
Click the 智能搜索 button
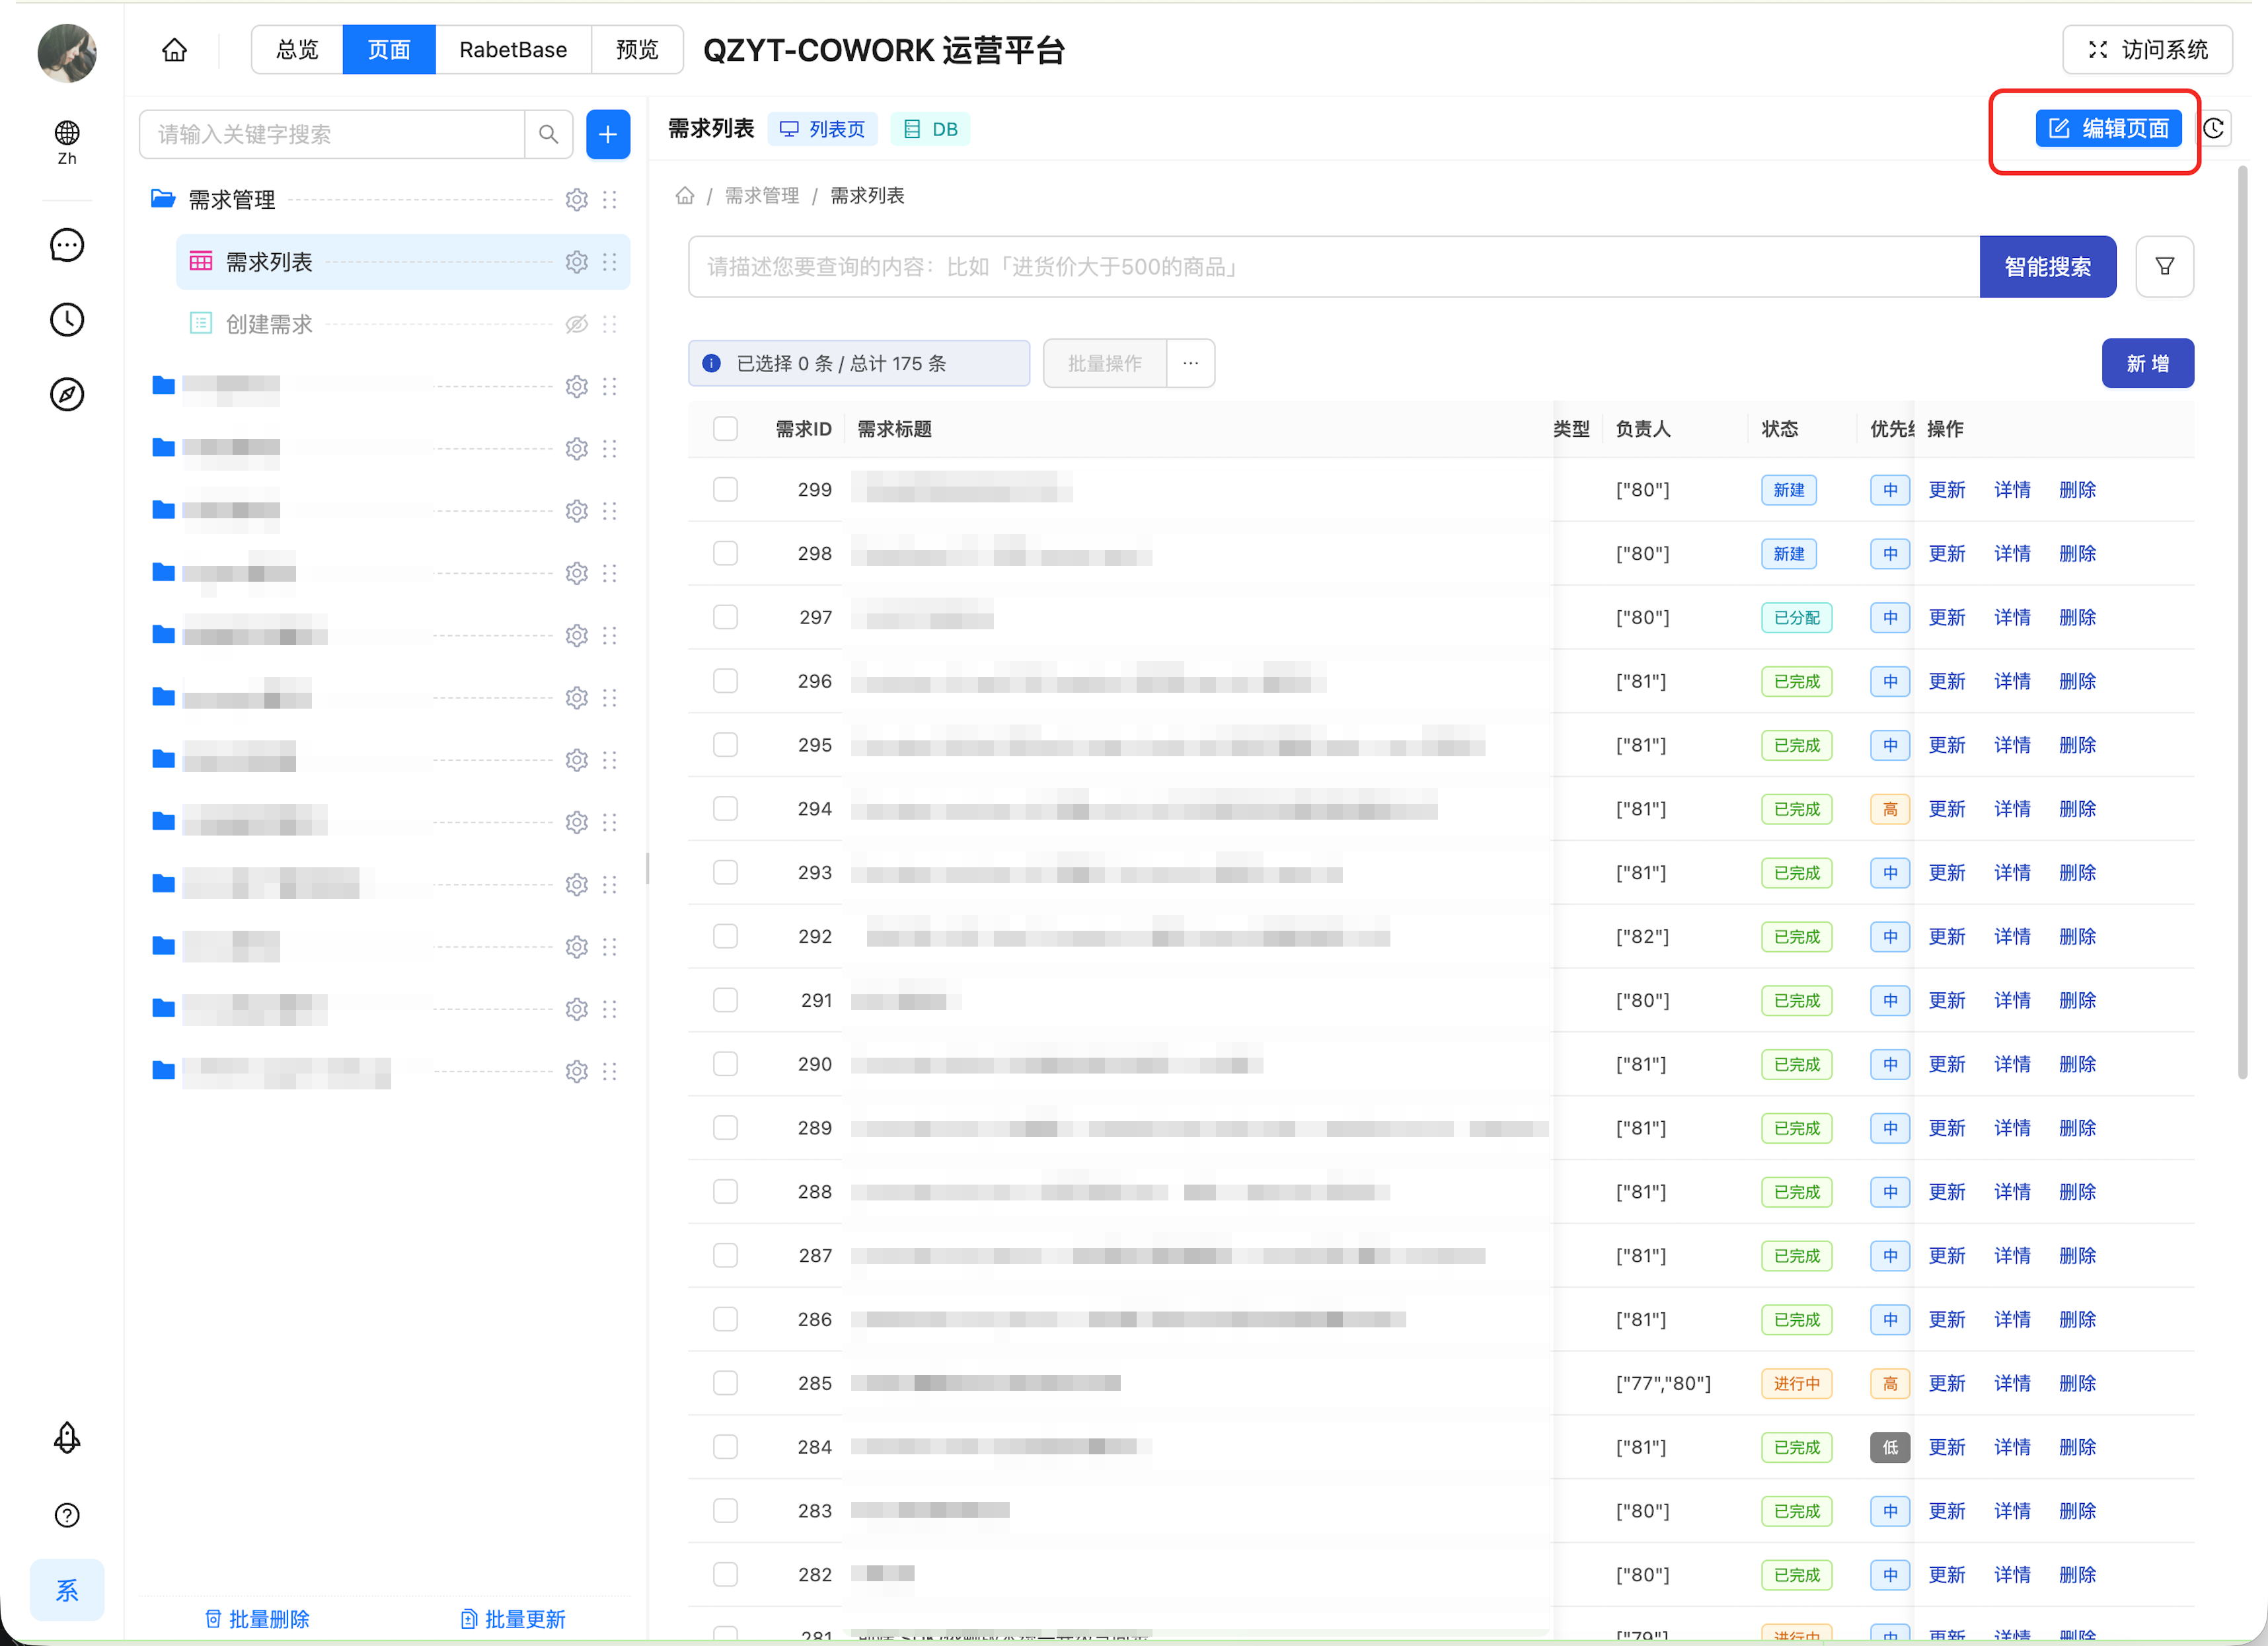[x=2048, y=266]
